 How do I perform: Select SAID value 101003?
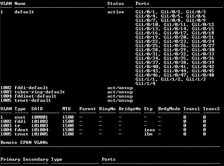coord(40,126)
